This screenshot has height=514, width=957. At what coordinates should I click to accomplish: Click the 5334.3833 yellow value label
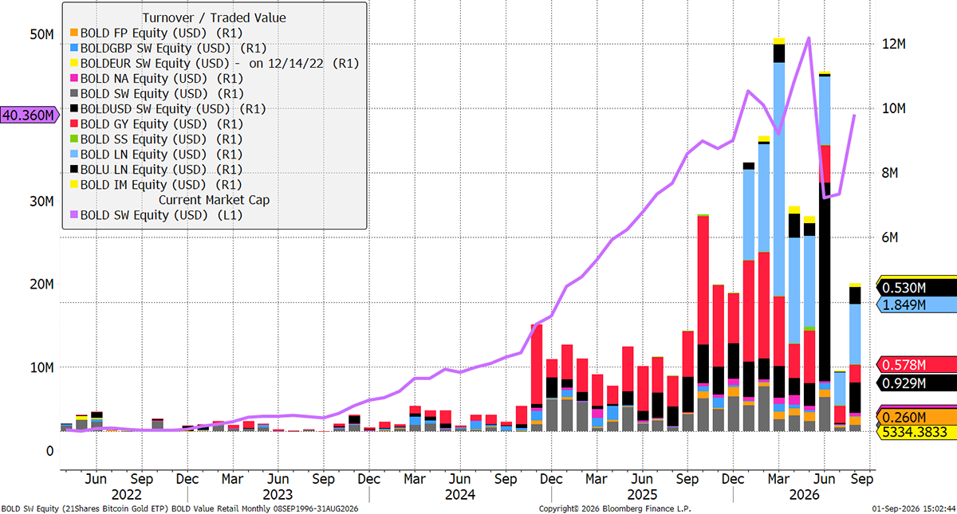916,432
